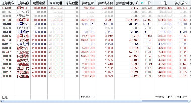Click the 冻结数量 column header
Screen dimensions: 191x103
(x=72, y=3)
